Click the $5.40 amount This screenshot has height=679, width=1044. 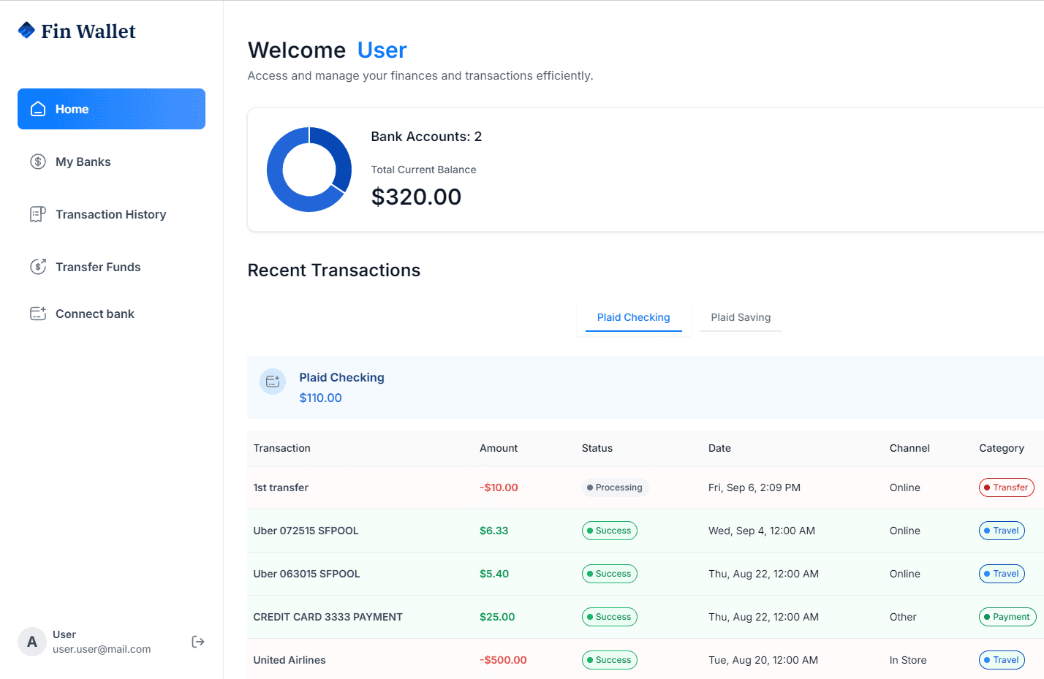[494, 574]
